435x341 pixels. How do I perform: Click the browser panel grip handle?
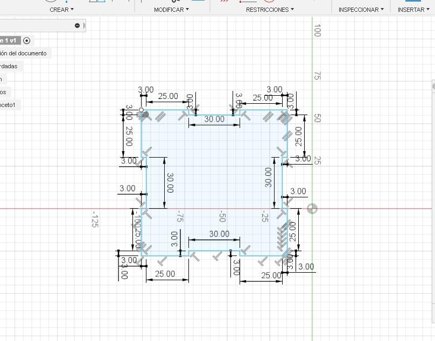point(84,25)
